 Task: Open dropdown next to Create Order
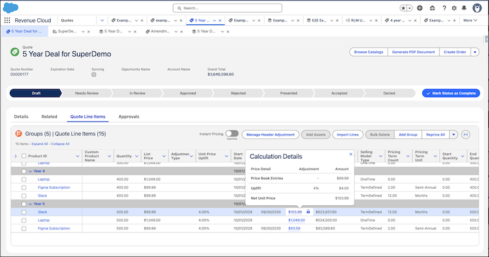coord(475,52)
